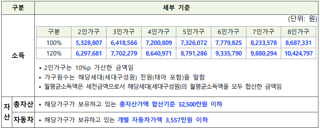Click the value 6,297,681
The height and width of the screenshot is (128, 320).
(x=89, y=54)
